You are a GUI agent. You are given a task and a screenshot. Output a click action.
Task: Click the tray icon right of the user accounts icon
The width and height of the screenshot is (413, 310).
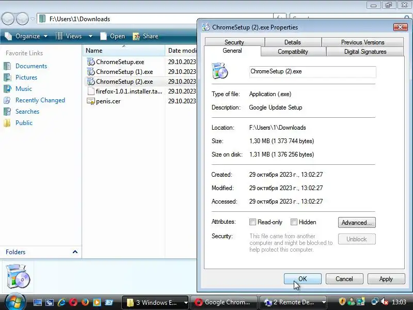pos(360,302)
